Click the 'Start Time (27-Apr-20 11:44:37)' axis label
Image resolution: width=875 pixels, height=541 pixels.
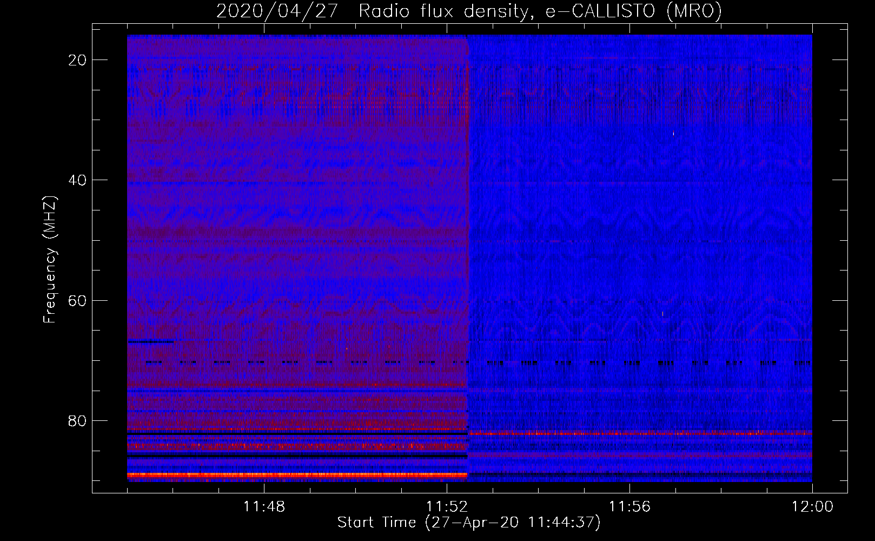[x=469, y=523]
